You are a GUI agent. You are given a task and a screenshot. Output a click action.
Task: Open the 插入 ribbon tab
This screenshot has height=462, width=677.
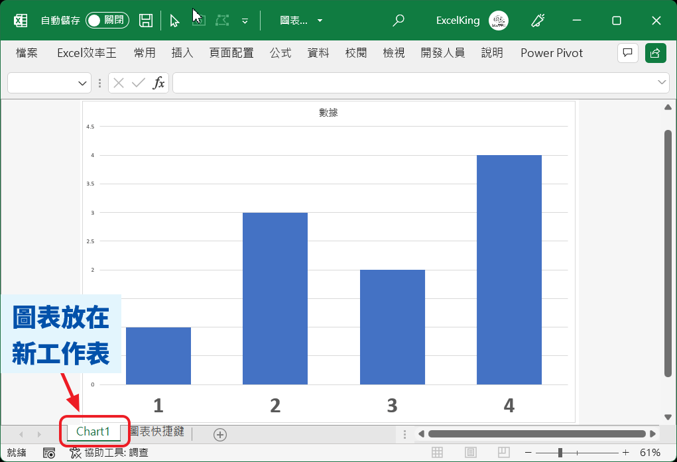pos(182,53)
